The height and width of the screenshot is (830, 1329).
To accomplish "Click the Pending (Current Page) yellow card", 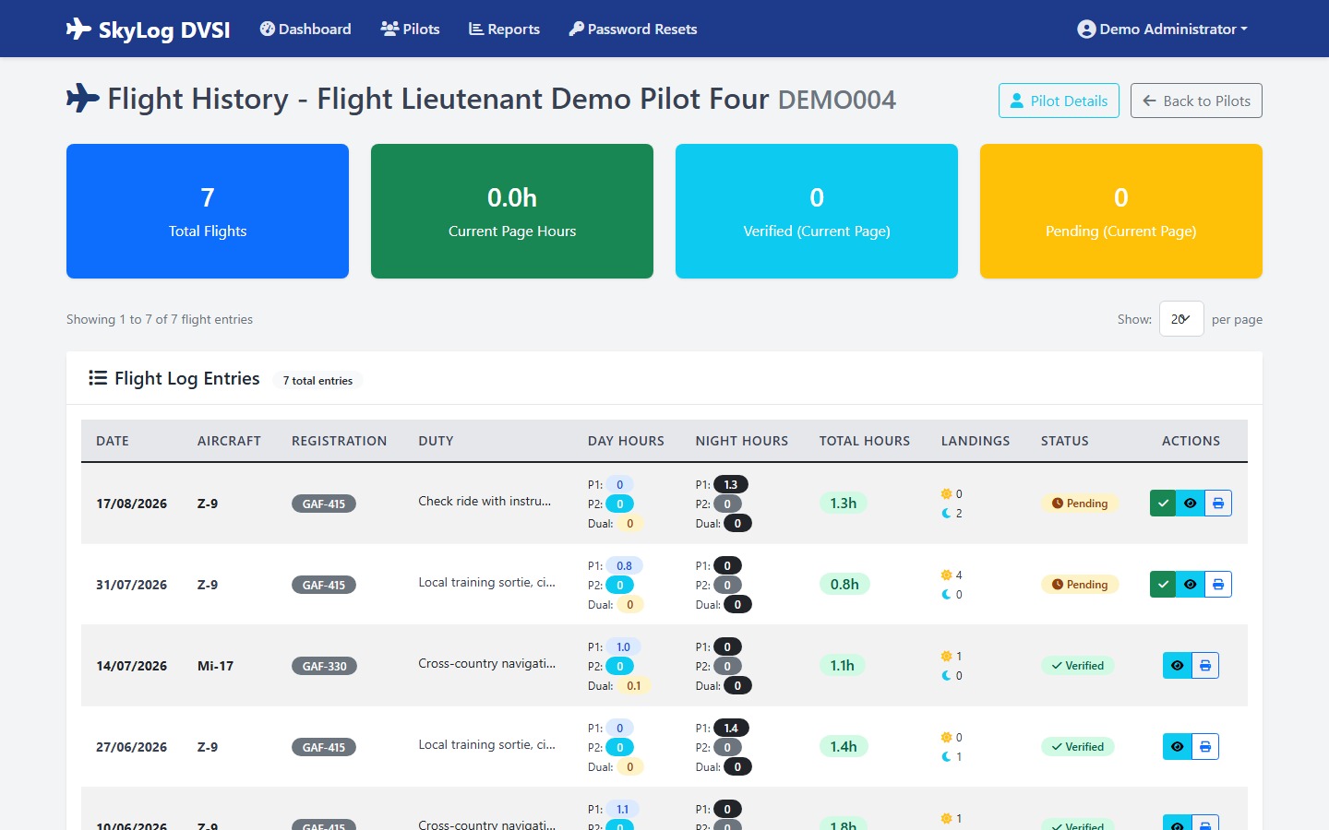I will pyautogui.click(x=1121, y=211).
